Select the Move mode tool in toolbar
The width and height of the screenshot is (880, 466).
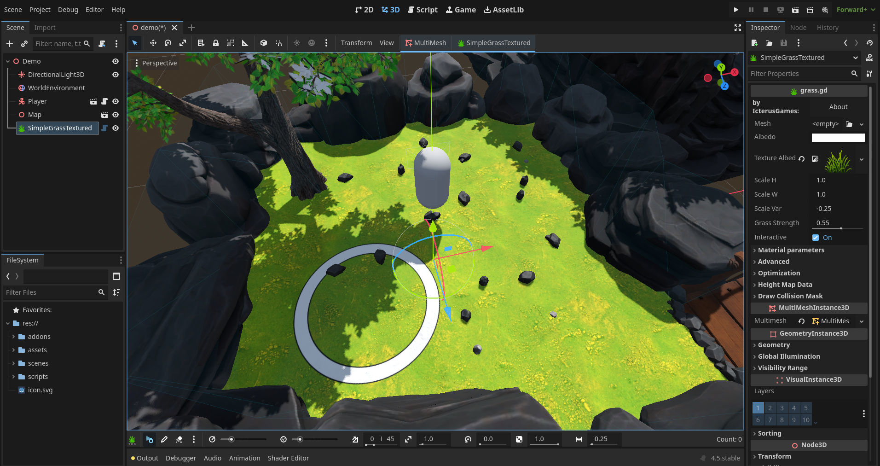pyautogui.click(x=153, y=43)
